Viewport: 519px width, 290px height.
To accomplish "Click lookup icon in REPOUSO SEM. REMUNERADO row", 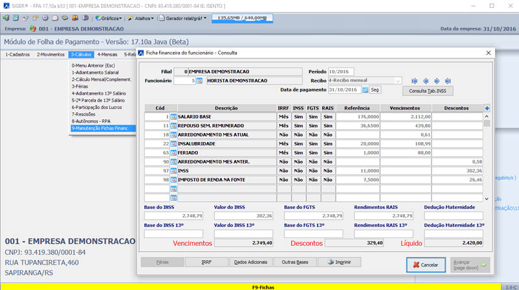I will (x=173, y=126).
